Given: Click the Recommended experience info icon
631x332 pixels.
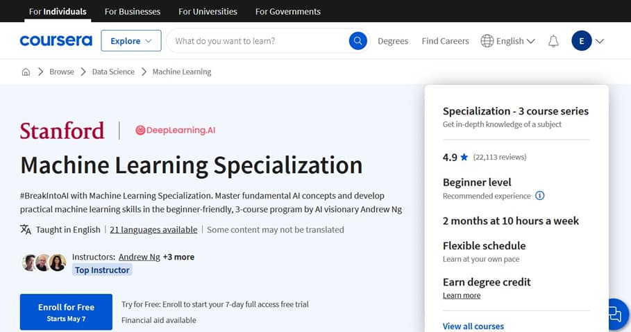Looking at the screenshot, I should [540, 196].
